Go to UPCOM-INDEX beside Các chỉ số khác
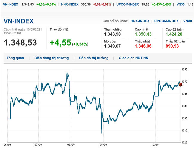 (167, 21)
